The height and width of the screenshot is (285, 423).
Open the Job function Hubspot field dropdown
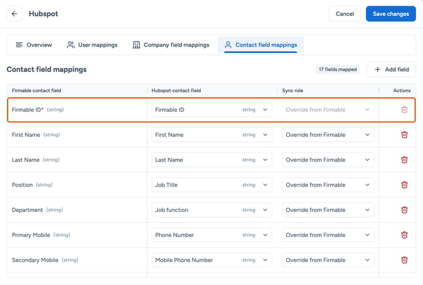point(211,210)
